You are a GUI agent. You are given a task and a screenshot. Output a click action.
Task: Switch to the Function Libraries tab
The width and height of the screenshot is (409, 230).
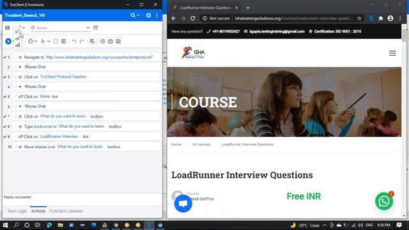pyautogui.click(x=66, y=211)
